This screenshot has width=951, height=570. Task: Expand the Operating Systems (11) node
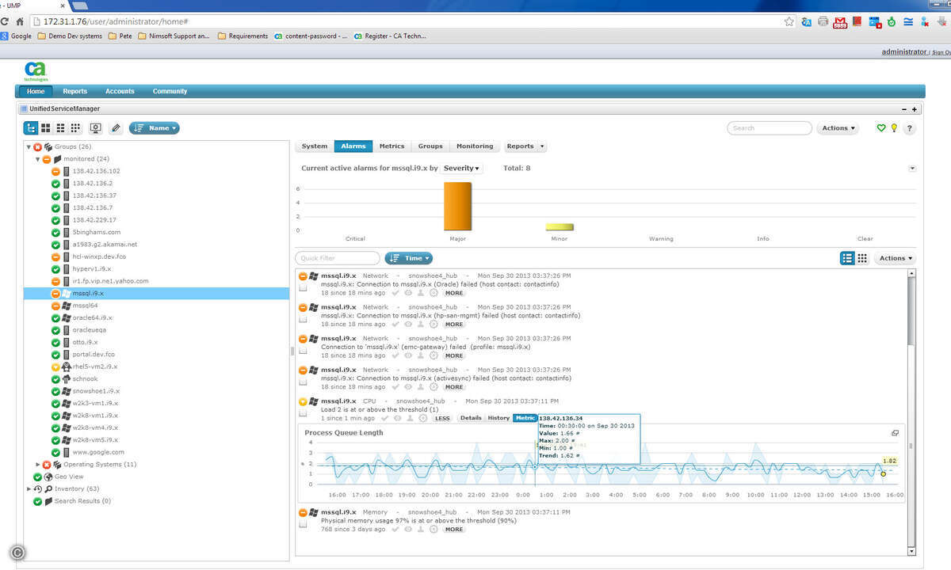point(37,465)
